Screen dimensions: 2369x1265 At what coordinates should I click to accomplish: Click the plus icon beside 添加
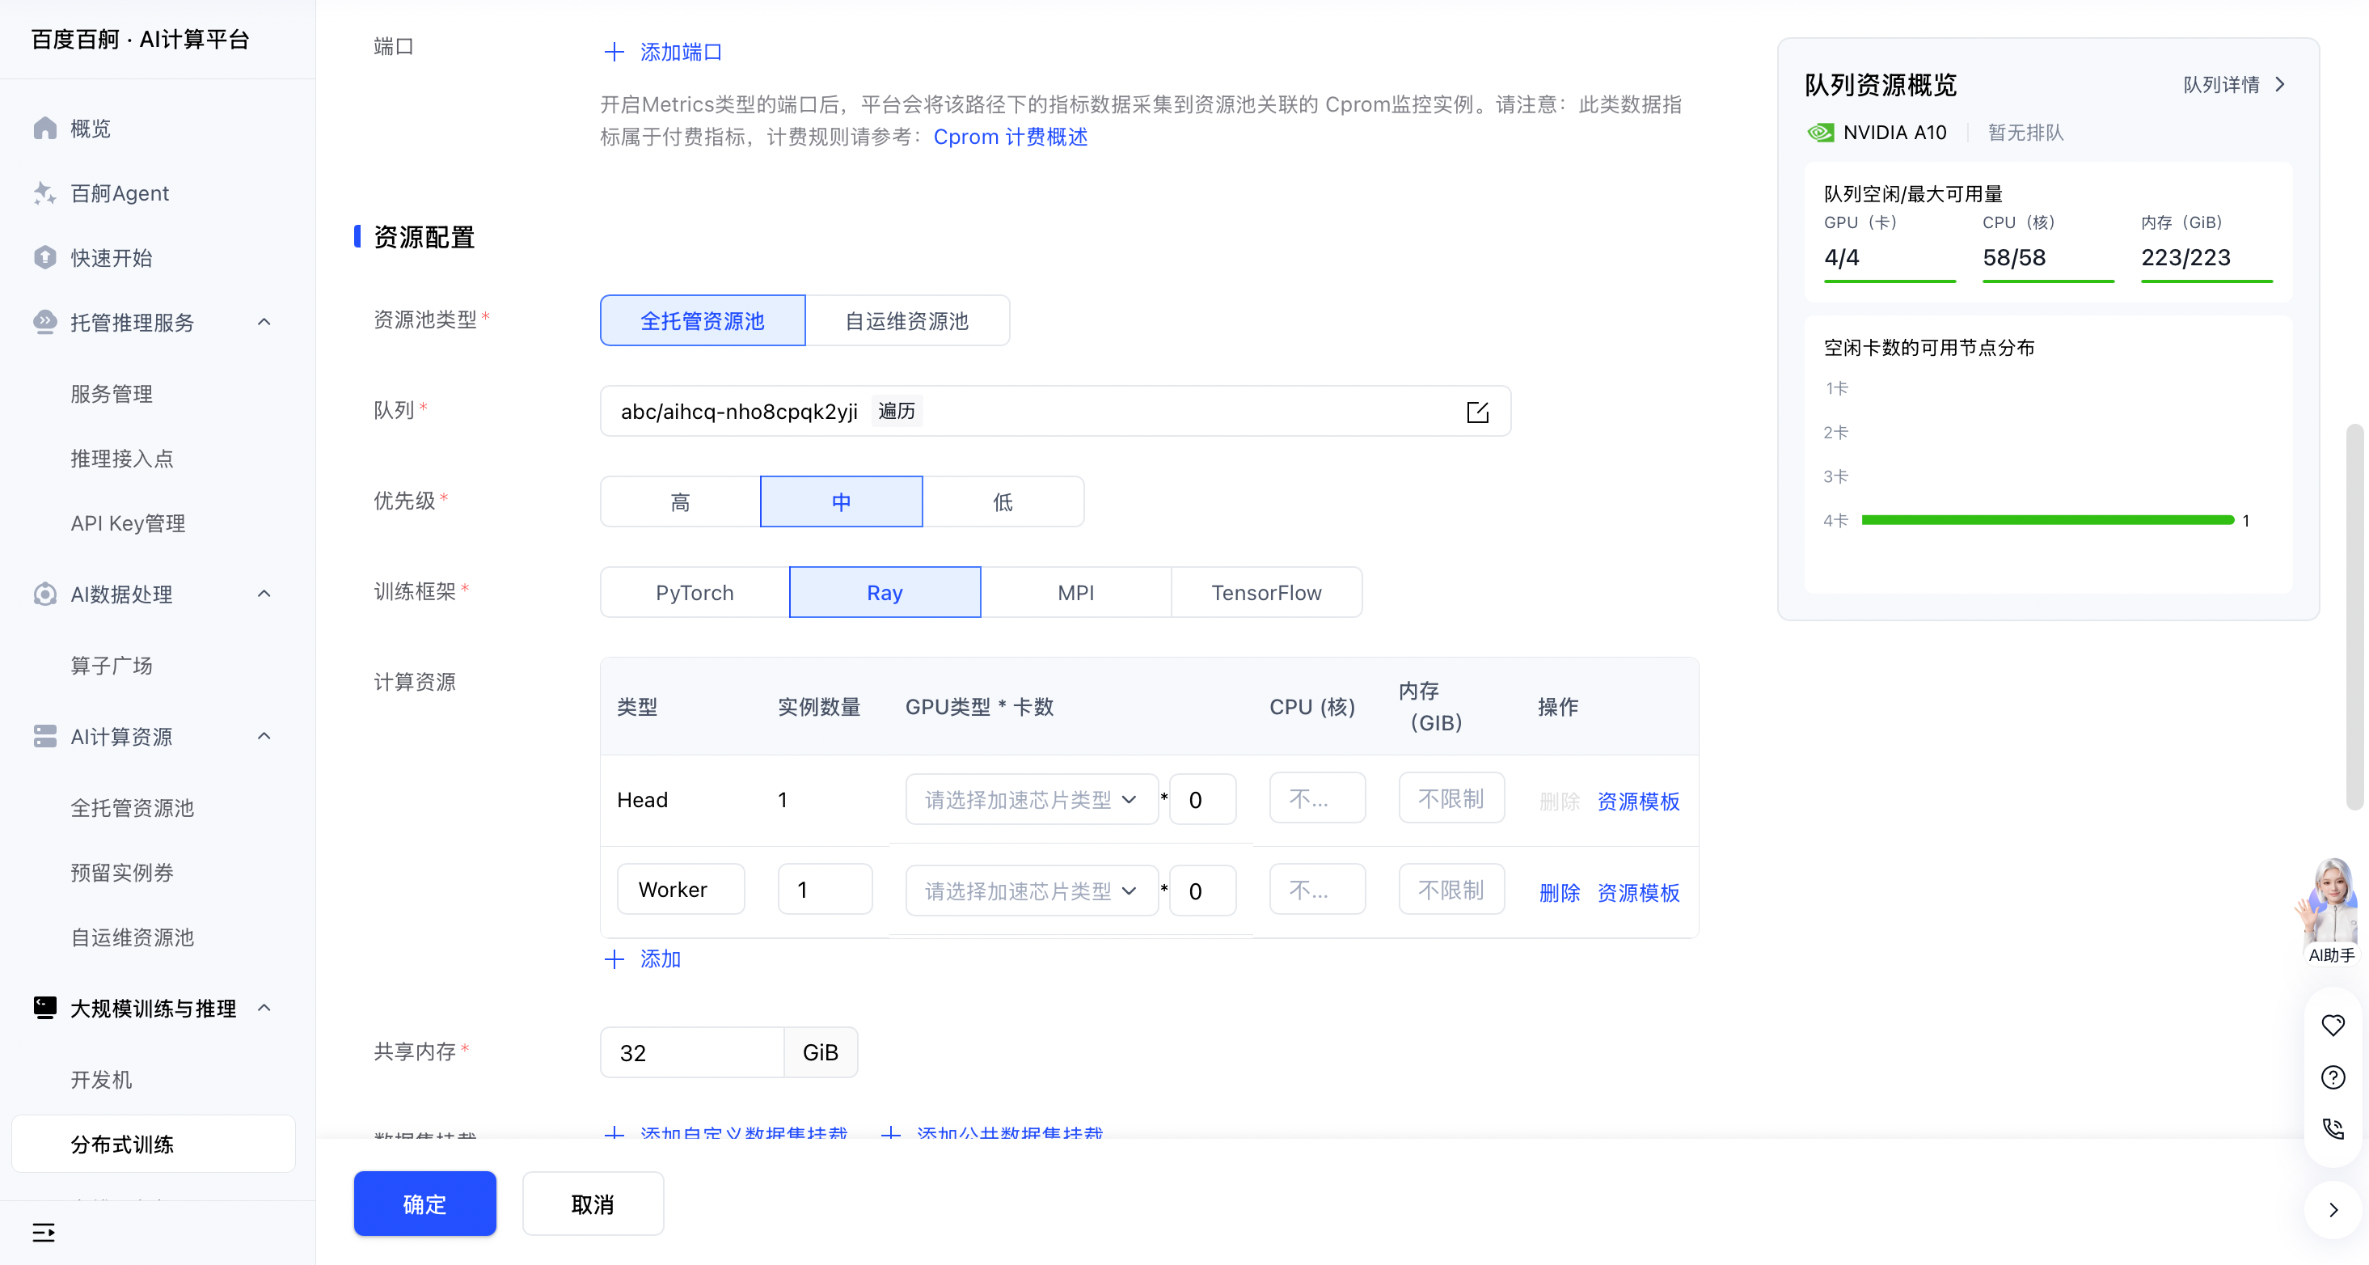click(x=614, y=958)
